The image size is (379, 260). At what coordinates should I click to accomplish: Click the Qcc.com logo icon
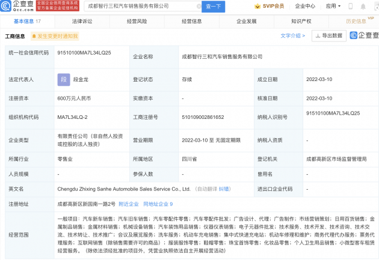pos(5,6)
